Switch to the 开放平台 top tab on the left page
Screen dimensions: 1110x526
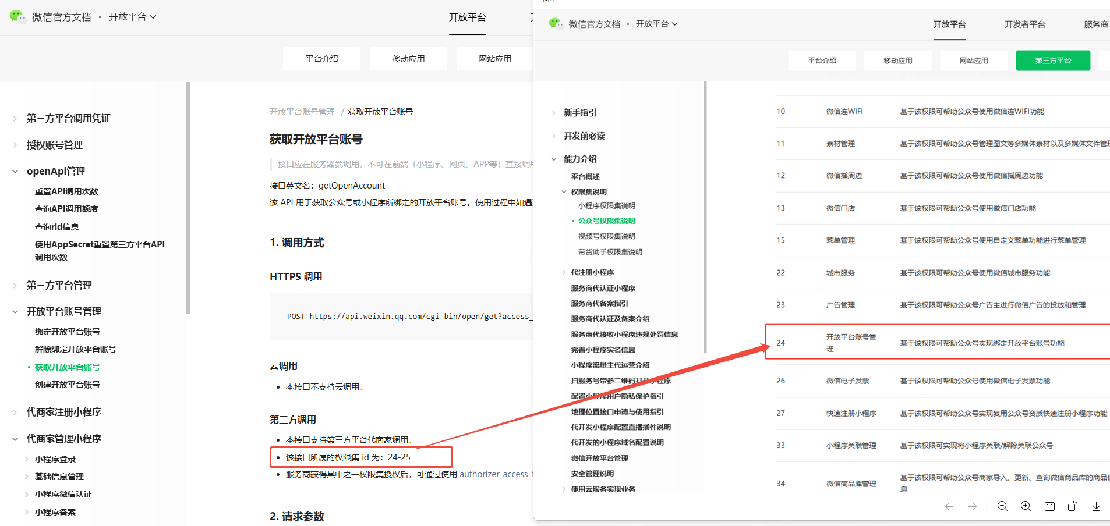coord(467,17)
